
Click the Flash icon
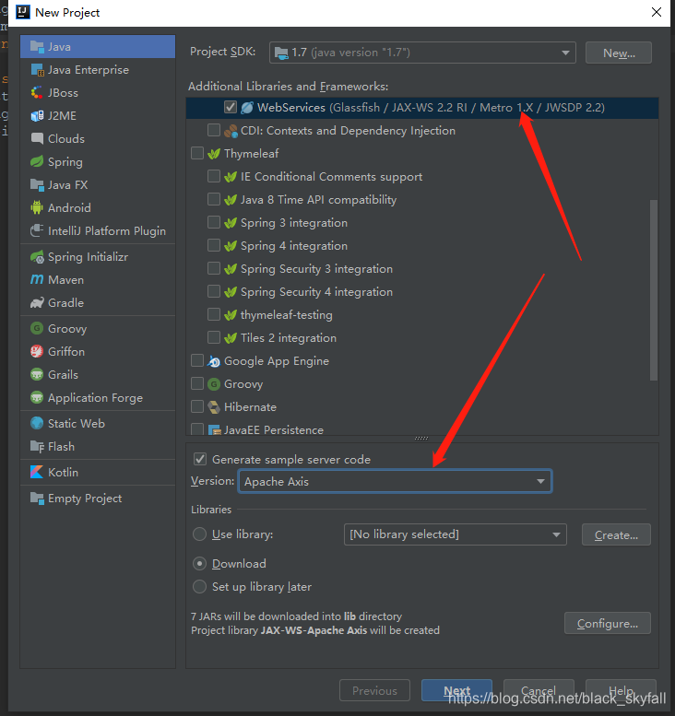[x=37, y=446]
